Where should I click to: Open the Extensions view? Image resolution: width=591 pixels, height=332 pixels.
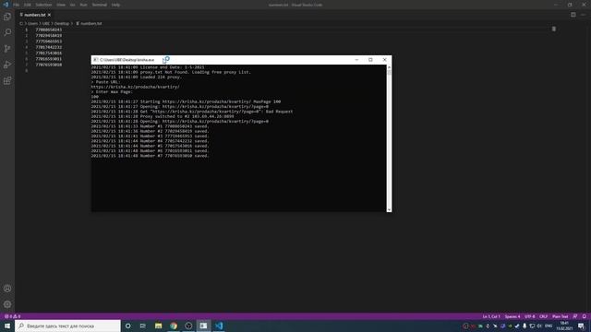(x=7, y=80)
